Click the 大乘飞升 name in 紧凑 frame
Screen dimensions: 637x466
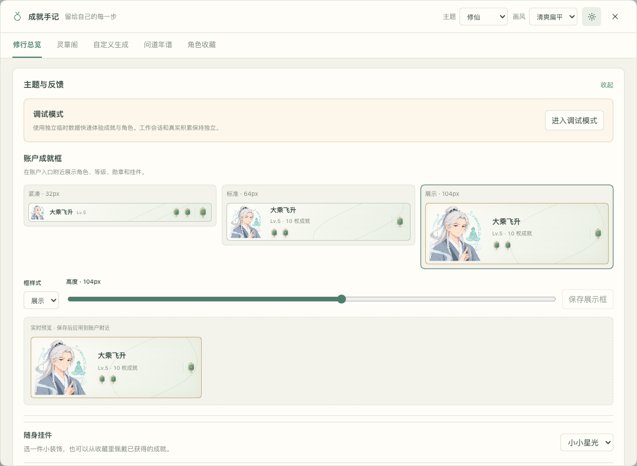[x=61, y=212]
